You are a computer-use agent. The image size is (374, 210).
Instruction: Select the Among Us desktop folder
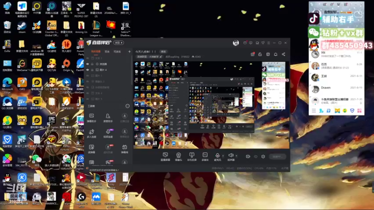pos(81,28)
